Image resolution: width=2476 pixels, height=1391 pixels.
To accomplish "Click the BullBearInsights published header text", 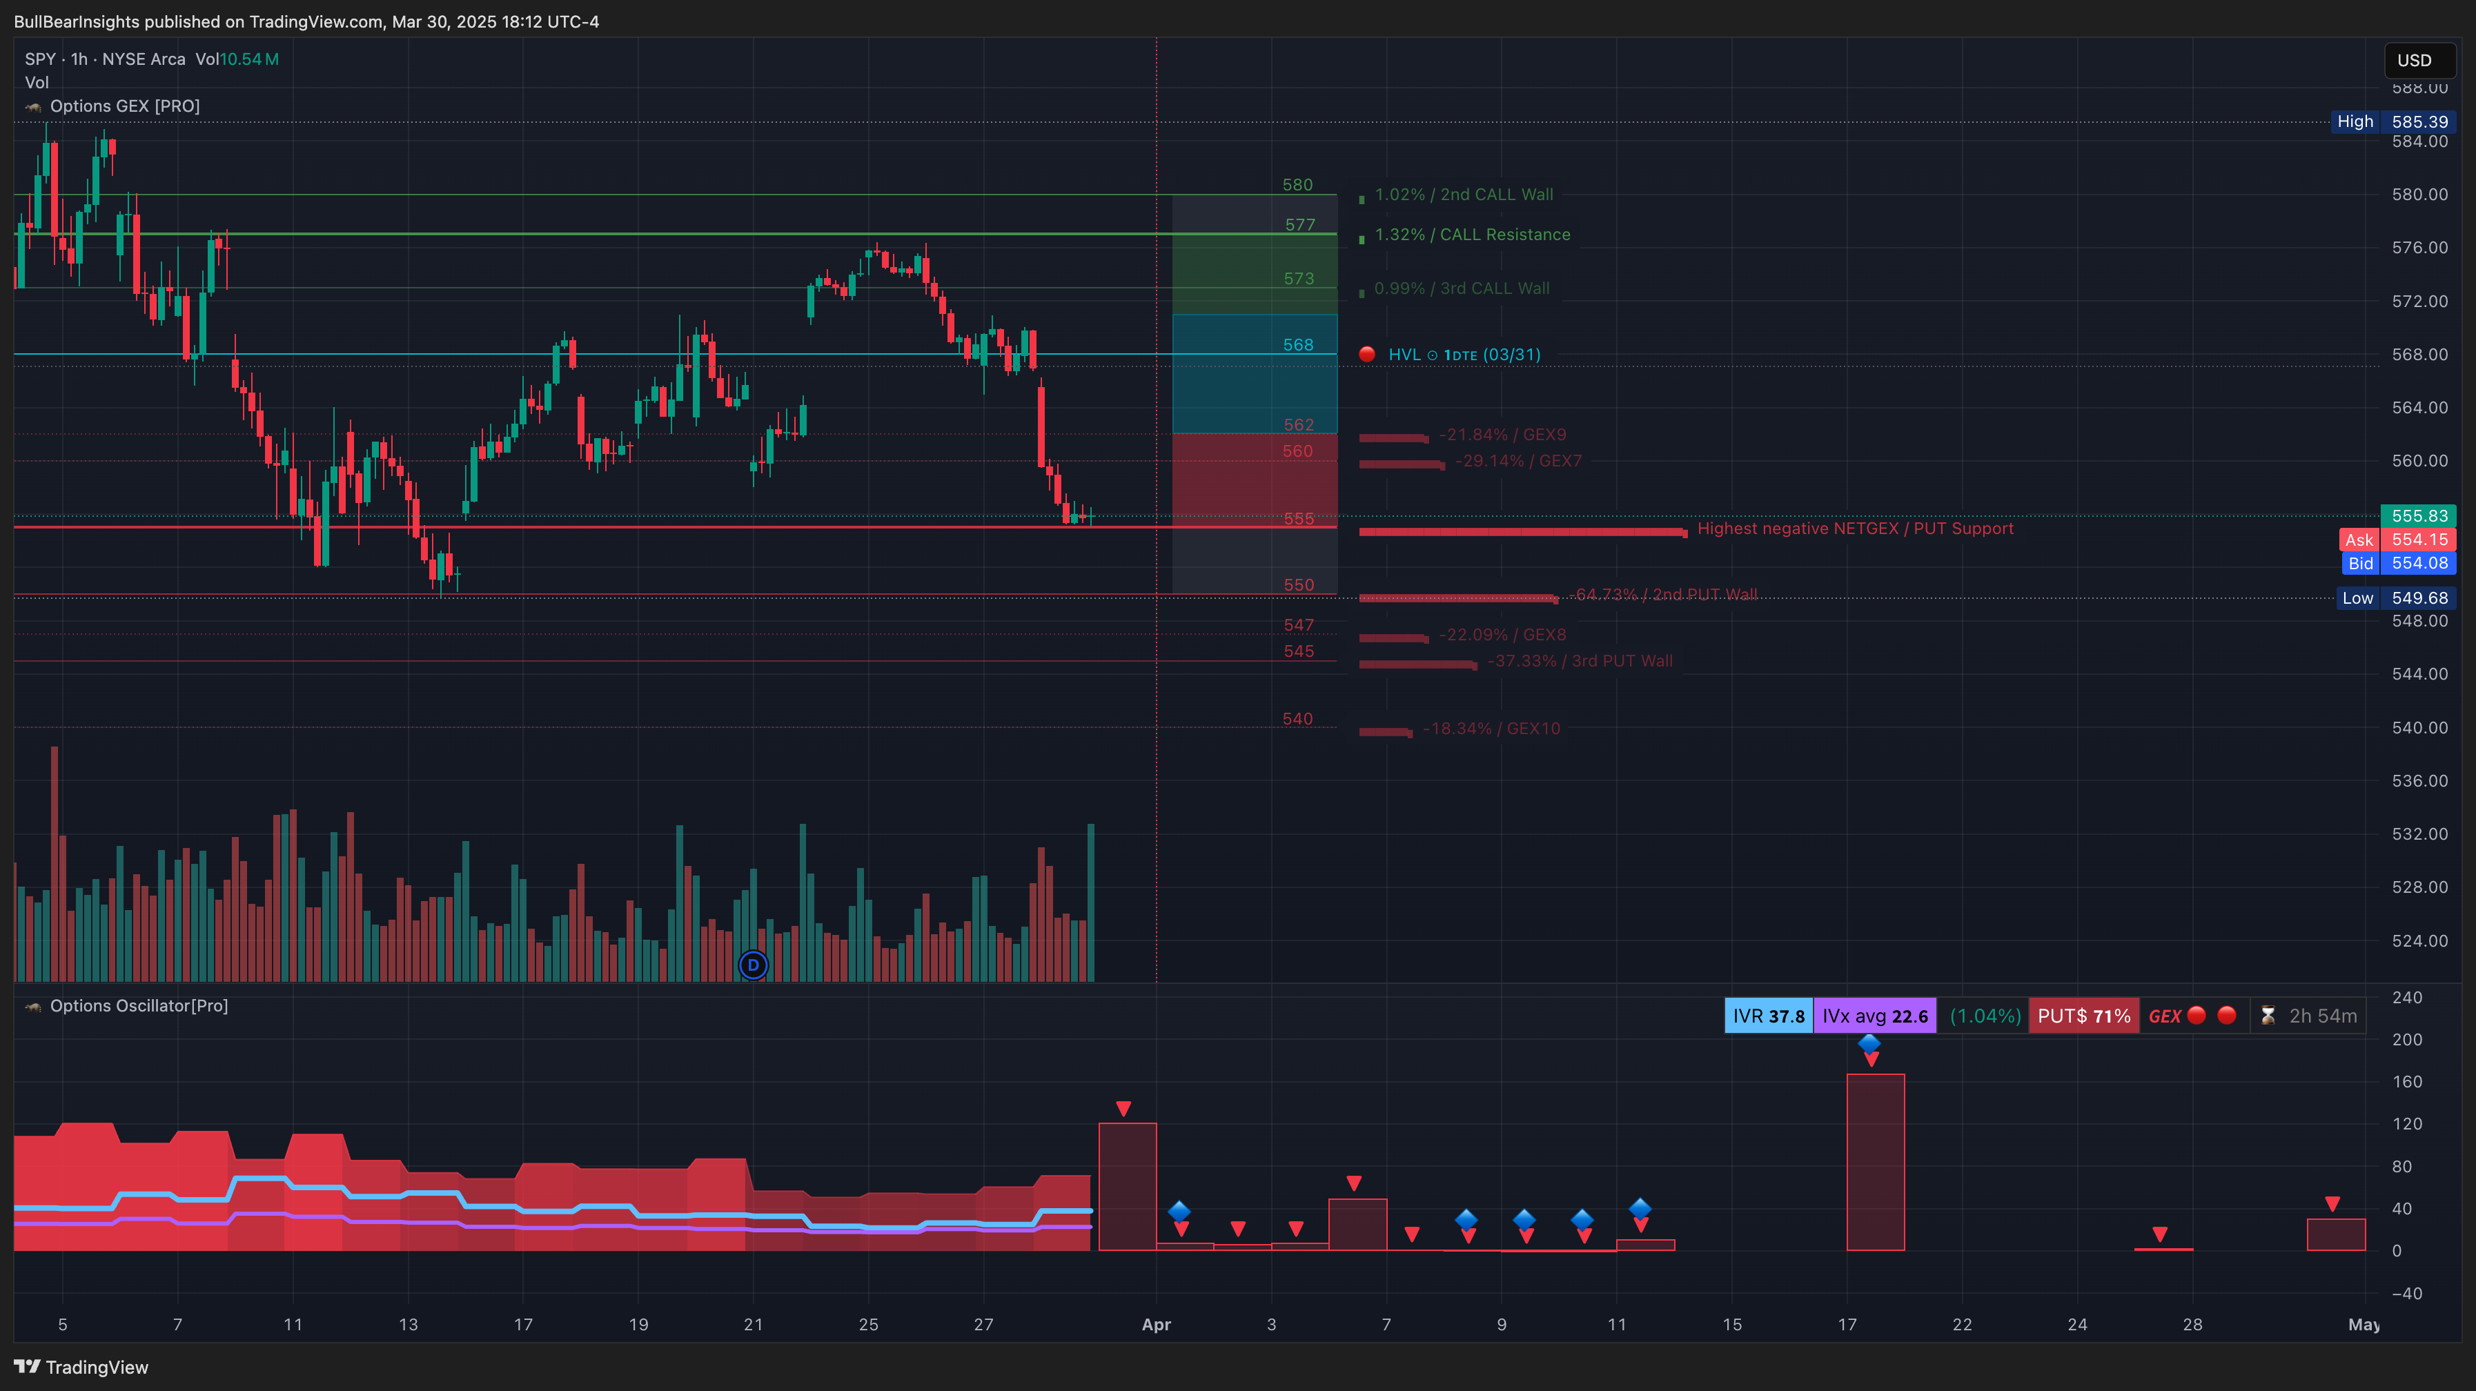I will 306,21.
